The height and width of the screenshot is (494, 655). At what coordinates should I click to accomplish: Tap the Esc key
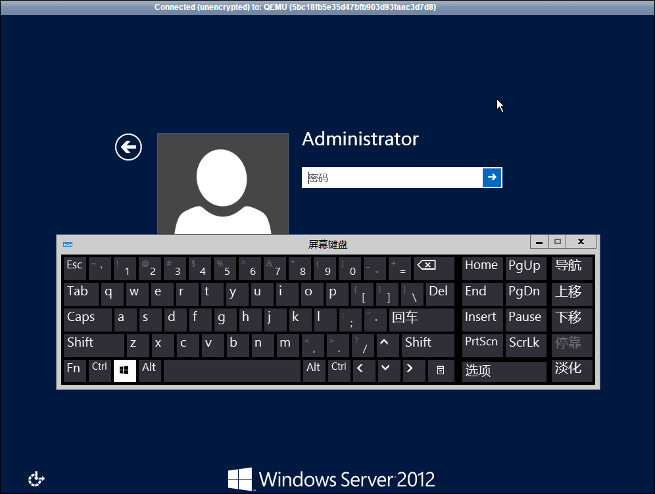(x=75, y=268)
